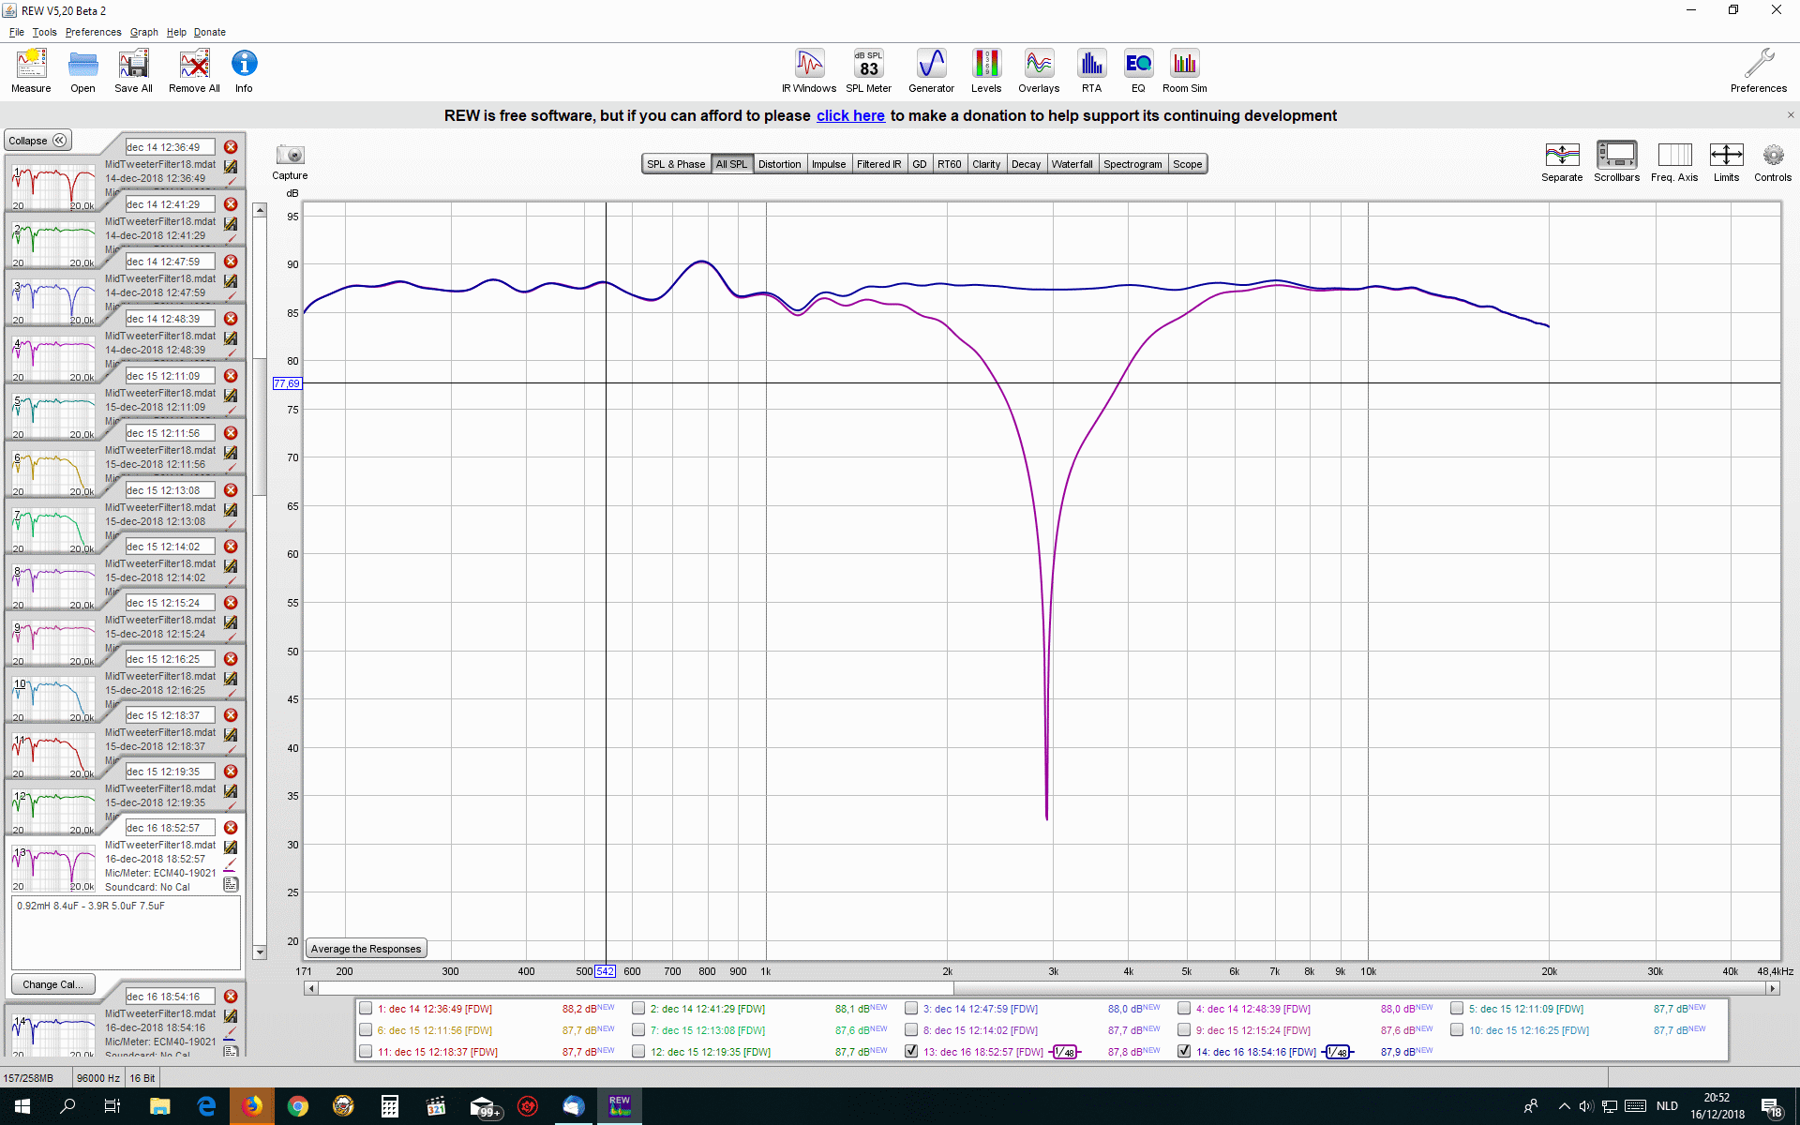1800x1125 pixels.
Task: Save All measurements
Action: [x=133, y=71]
